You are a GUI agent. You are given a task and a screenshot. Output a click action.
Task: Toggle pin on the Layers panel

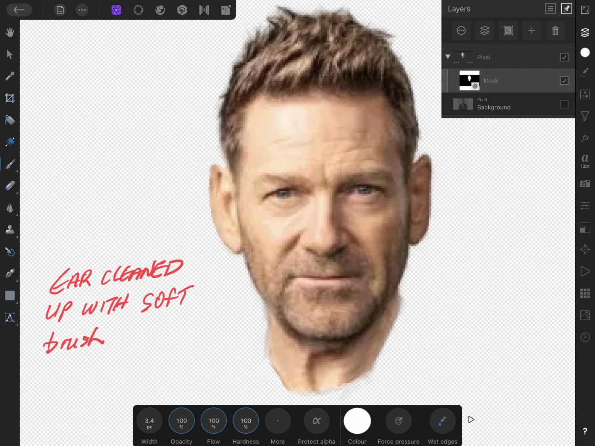566,9
